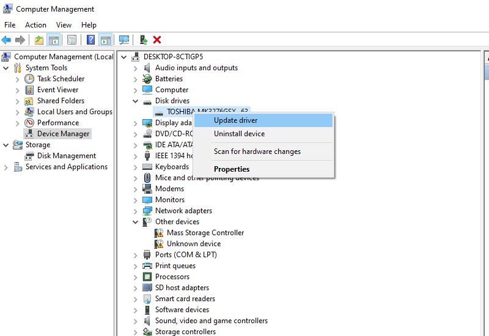Choose Properties from context menu

coord(263,169)
